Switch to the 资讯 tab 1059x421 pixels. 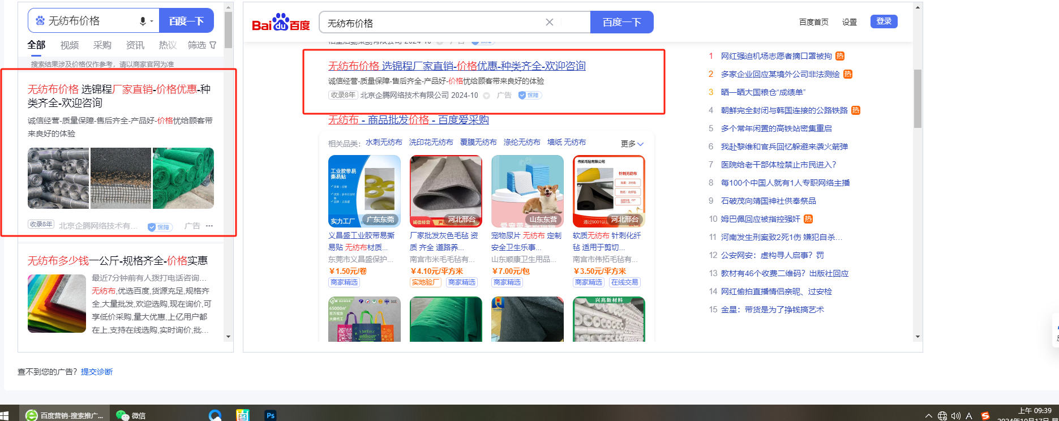click(x=135, y=45)
